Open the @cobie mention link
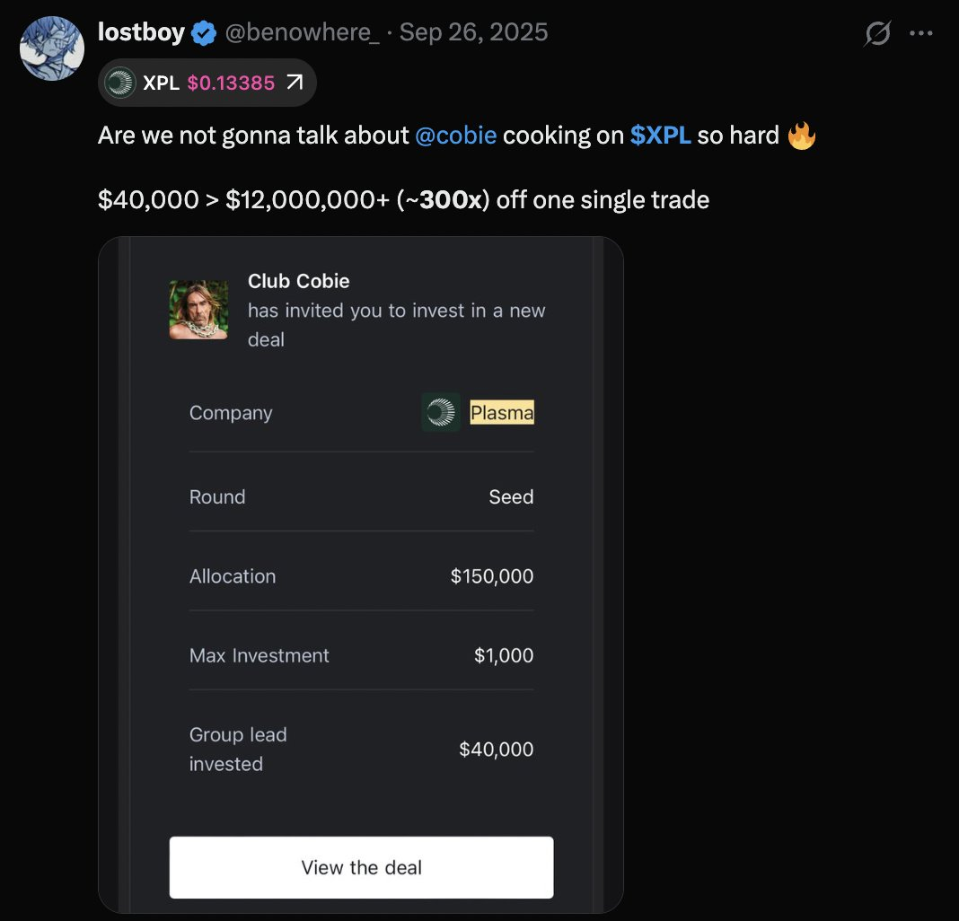This screenshot has height=921, width=959. pyautogui.click(x=455, y=136)
